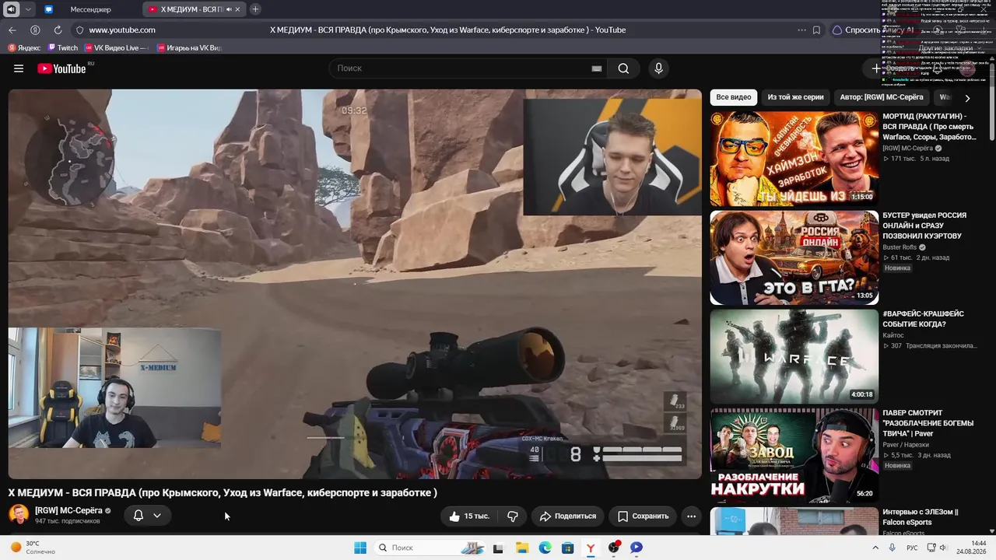
Task: Expand the notification options chevron
Action: tap(157, 515)
